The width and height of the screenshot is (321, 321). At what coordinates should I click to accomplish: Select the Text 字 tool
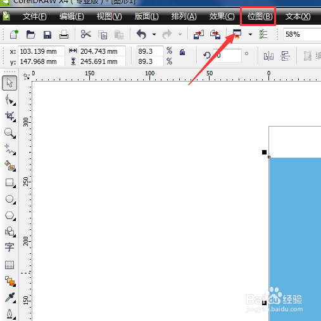click(x=9, y=247)
